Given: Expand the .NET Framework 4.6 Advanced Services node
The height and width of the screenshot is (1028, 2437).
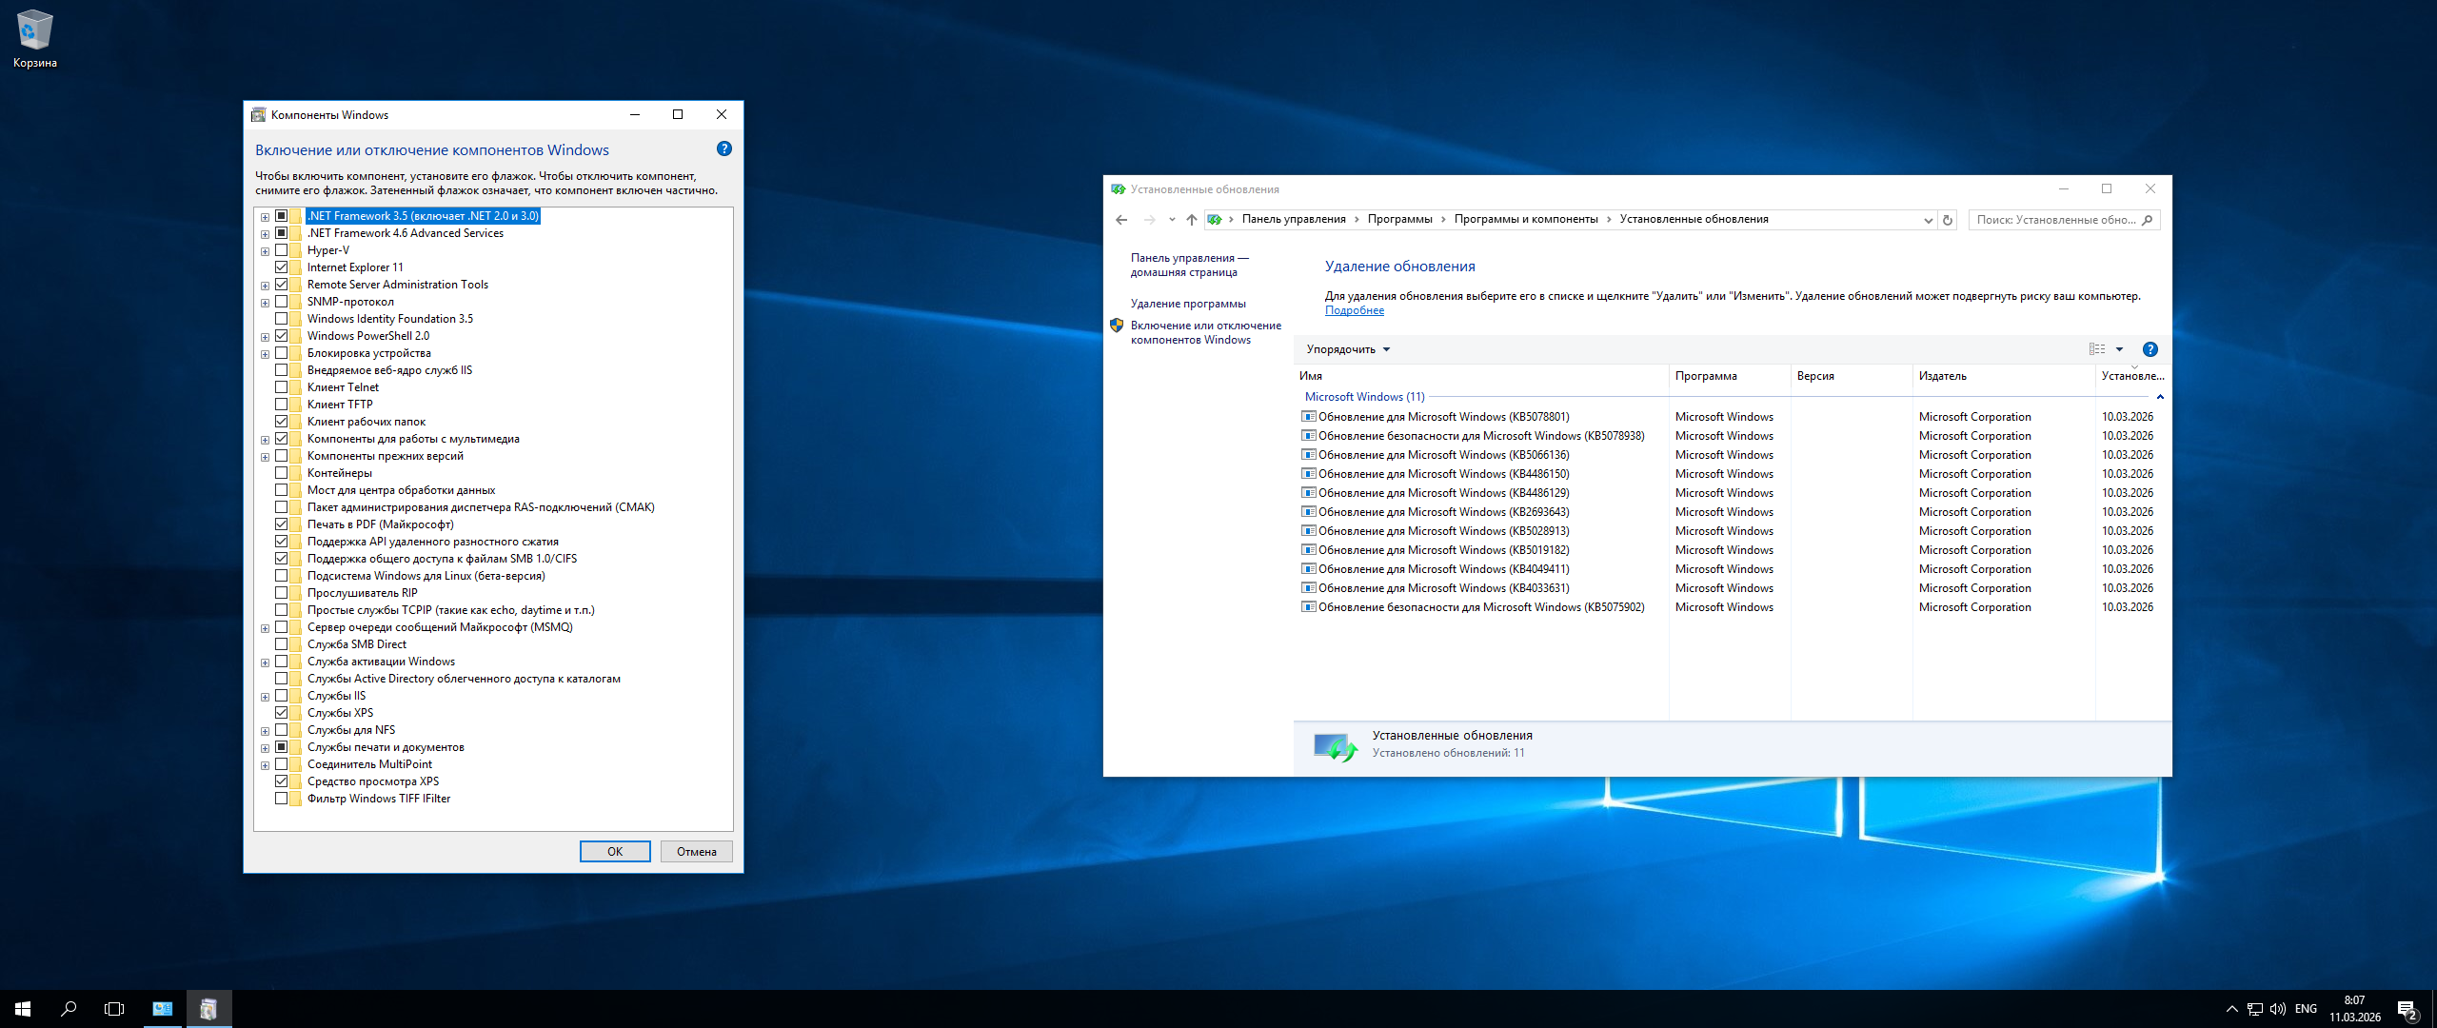Looking at the screenshot, I should (x=265, y=233).
